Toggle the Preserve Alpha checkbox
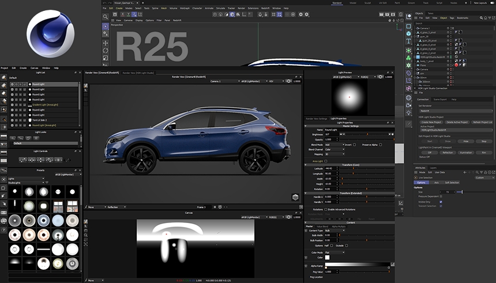This screenshot has height=283, width=496. tap(380, 145)
